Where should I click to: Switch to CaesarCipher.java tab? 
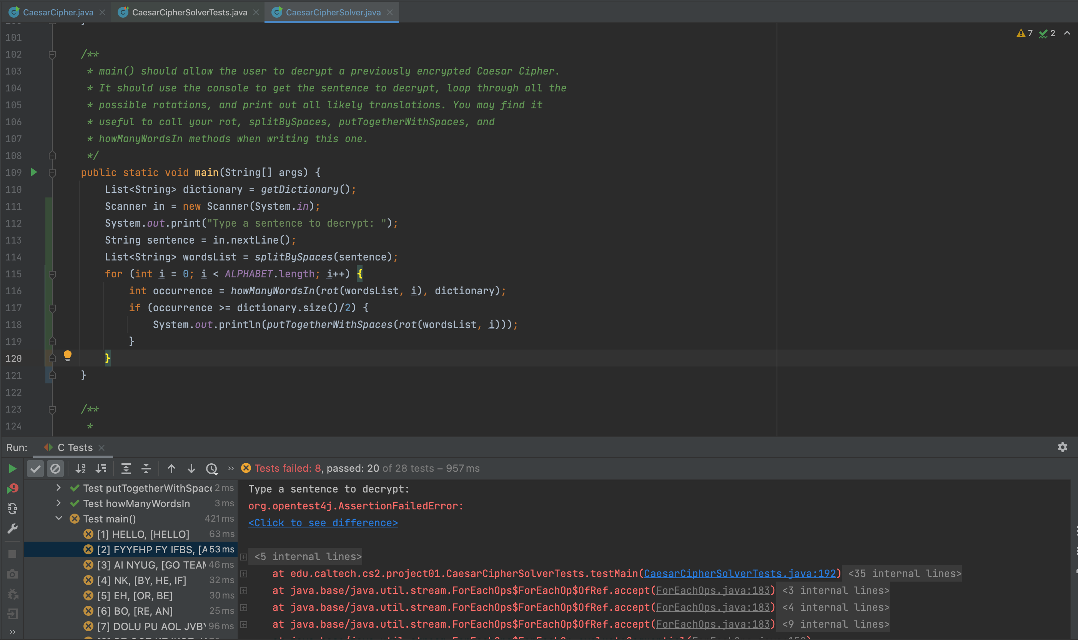(x=58, y=13)
